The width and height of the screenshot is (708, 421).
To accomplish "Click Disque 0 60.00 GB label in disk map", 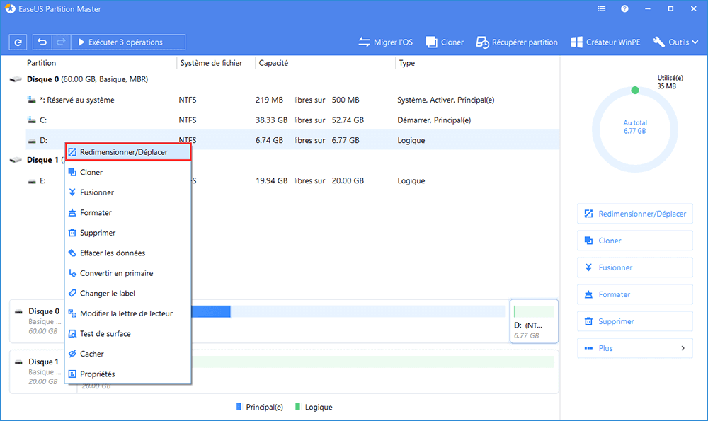I will pyautogui.click(x=43, y=321).
